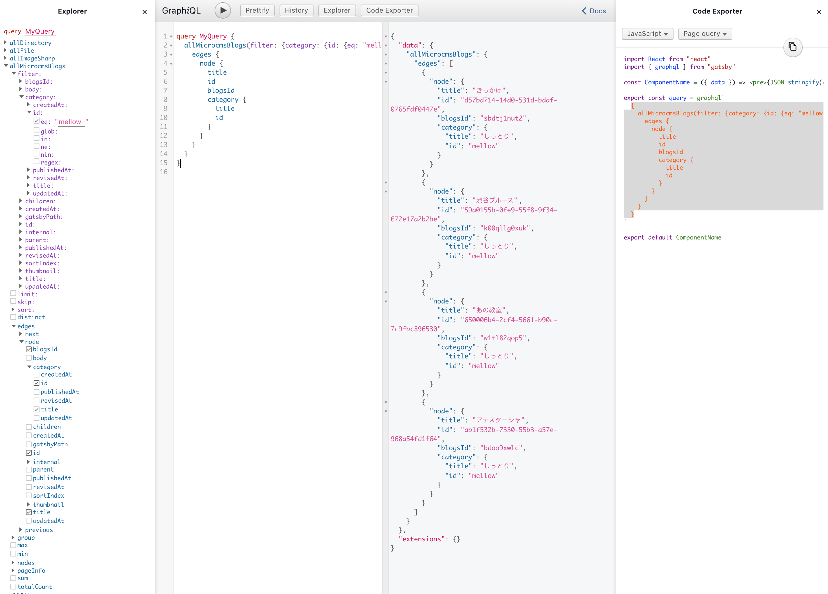Uncheck the blogsId field checkbox
The width and height of the screenshot is (828, 594).
point(29,349)
